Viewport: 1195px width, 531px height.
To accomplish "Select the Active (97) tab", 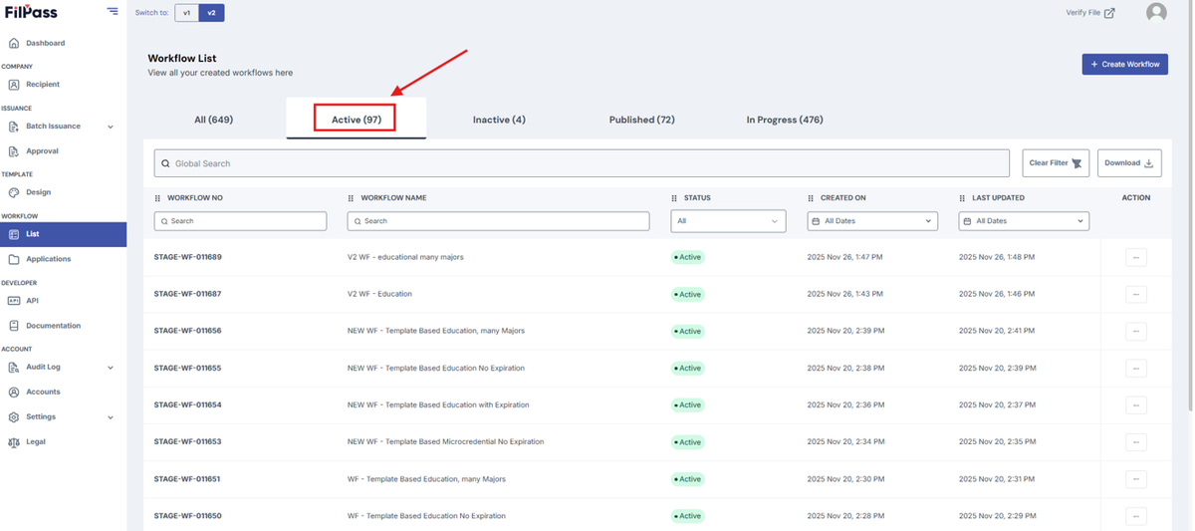I will coord(357,120).
